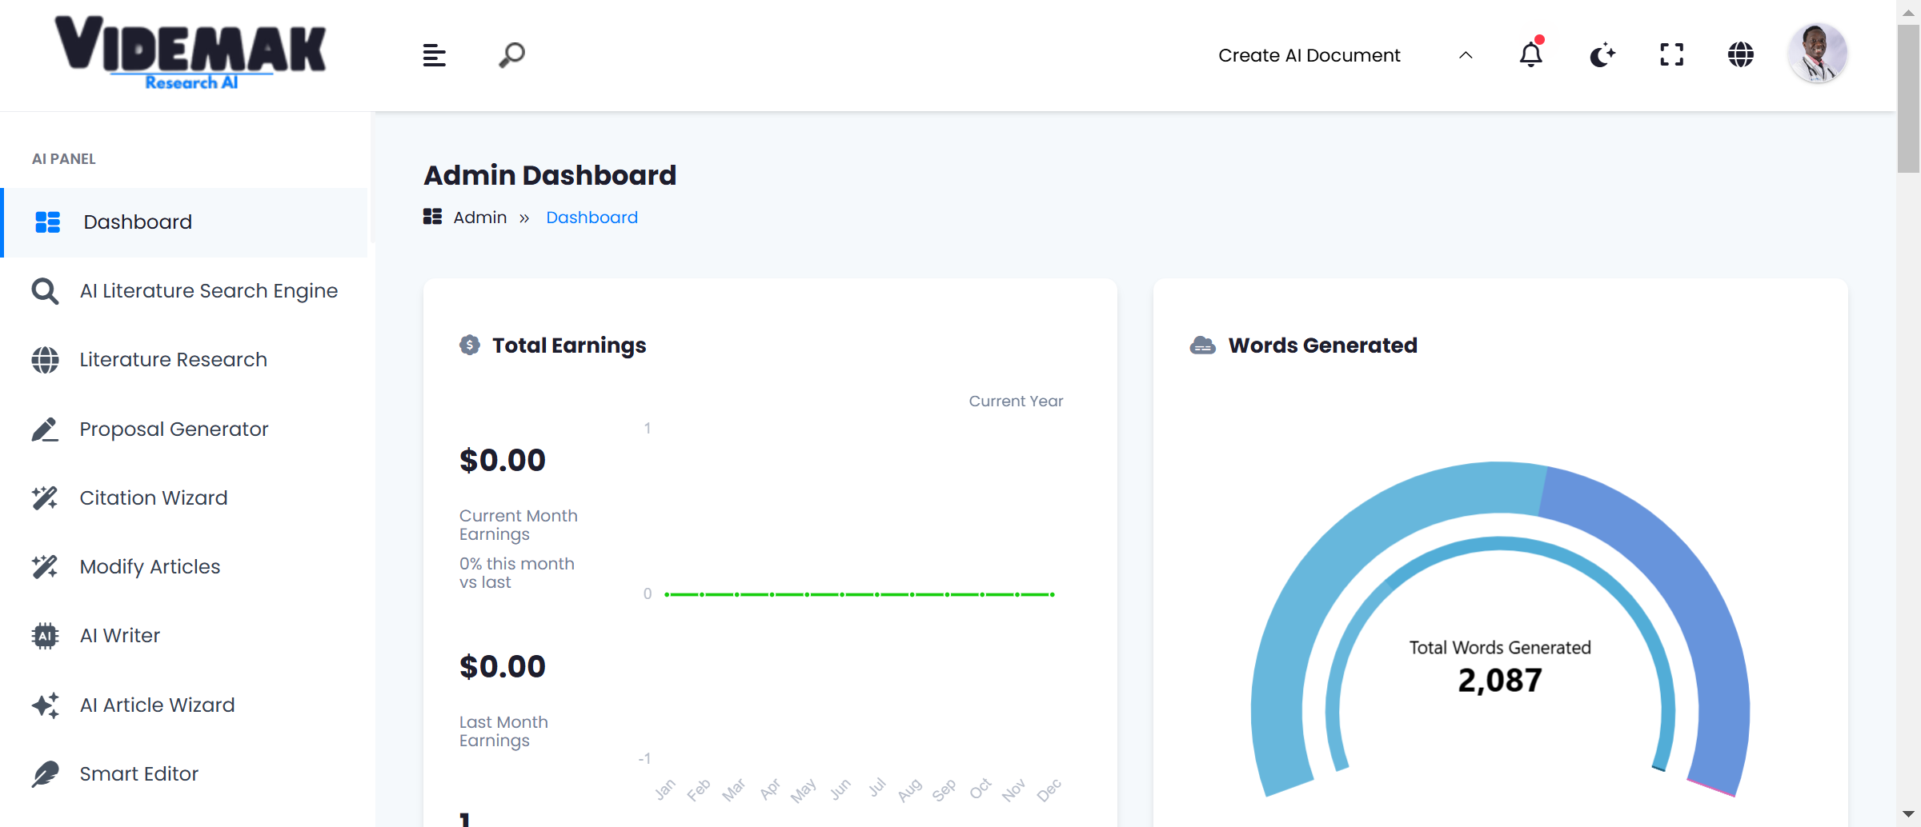Click the AI Article Wizard sparkle icon
This screenshot has height=827, width=1921.
tap(45, 705)
